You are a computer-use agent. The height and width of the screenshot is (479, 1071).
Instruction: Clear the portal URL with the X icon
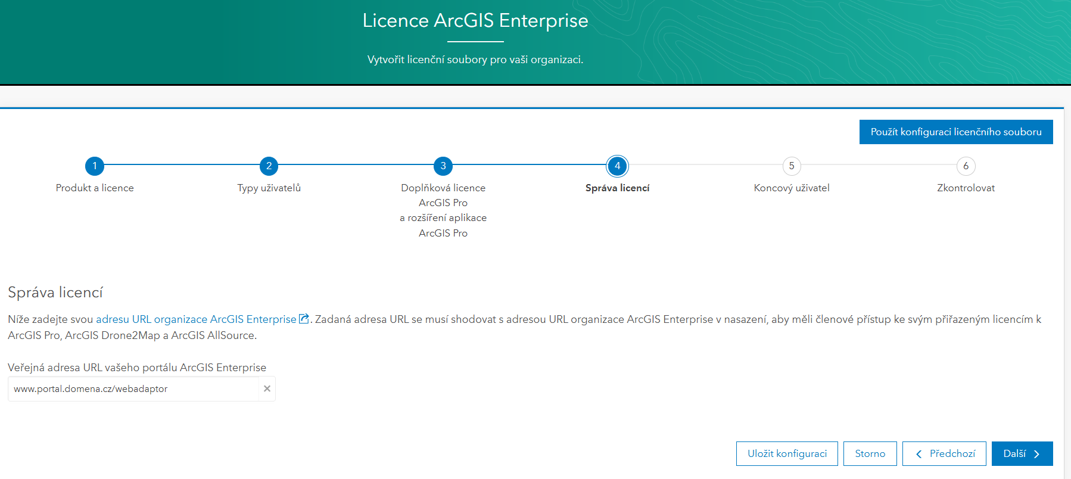[x=267, y=388]
